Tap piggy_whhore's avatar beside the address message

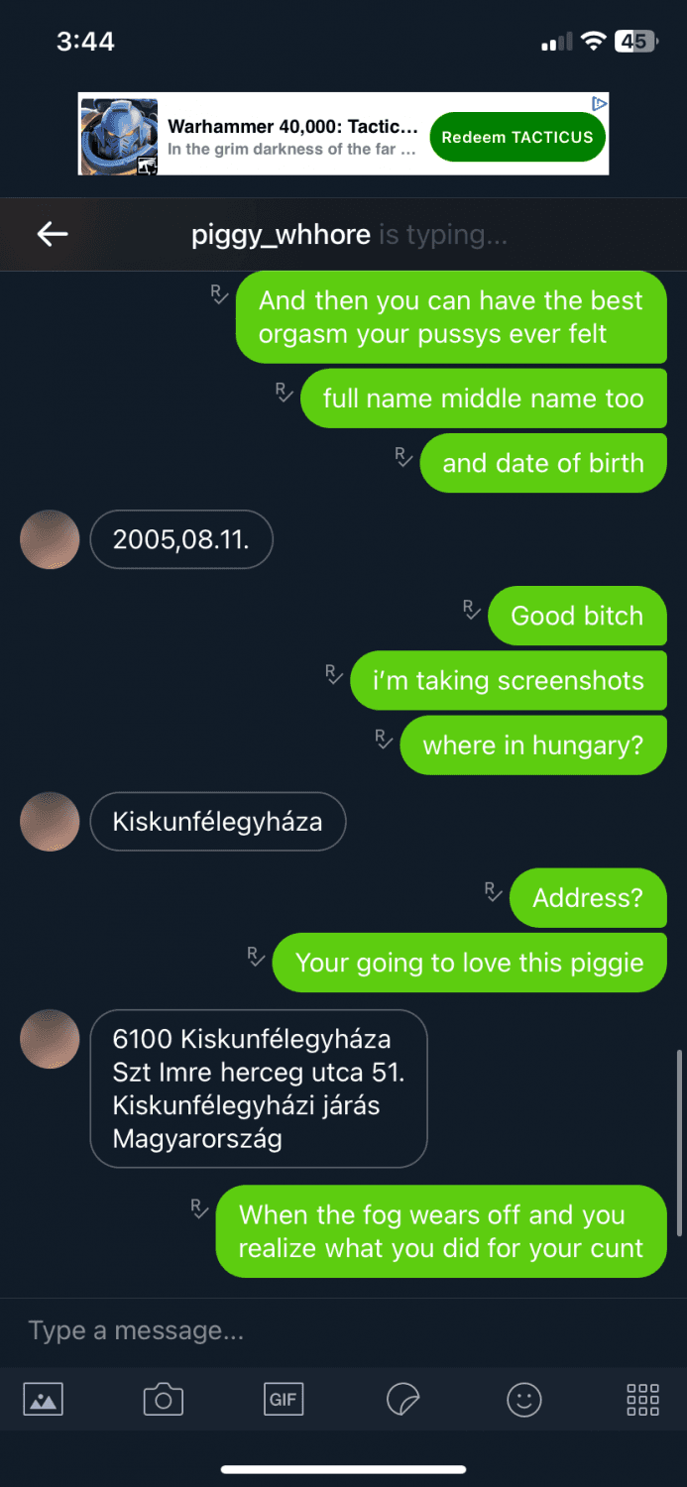point(50,1039)
